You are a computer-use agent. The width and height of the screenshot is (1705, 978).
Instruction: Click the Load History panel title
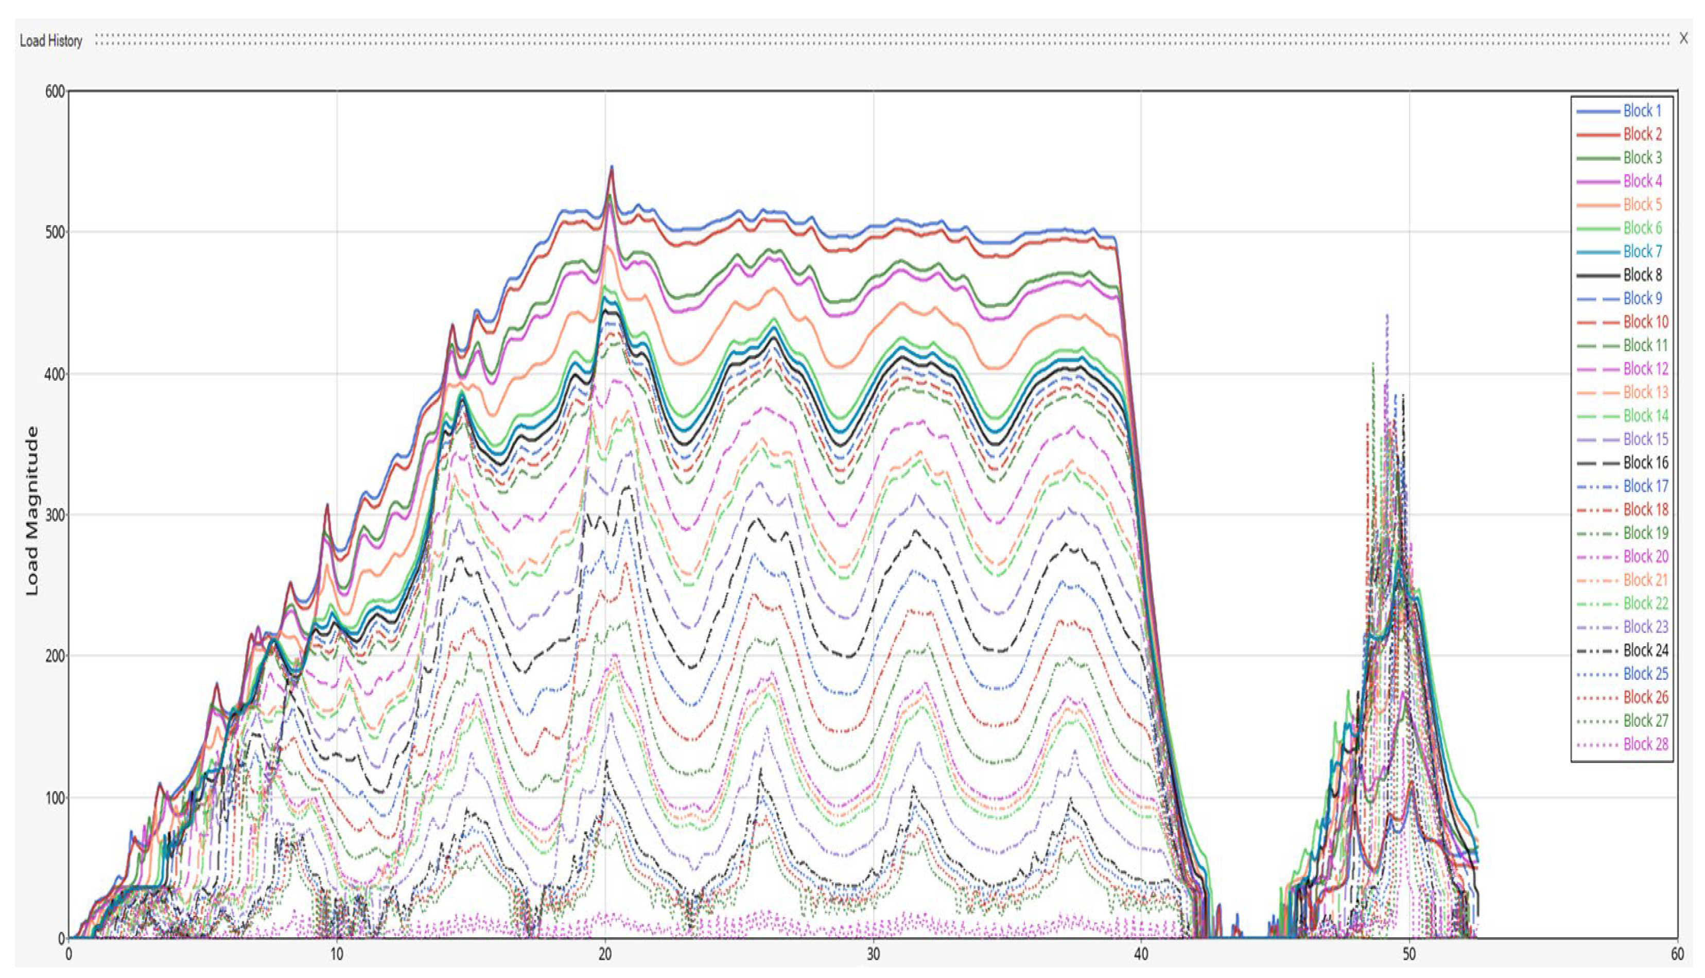(x=51, y=41)
